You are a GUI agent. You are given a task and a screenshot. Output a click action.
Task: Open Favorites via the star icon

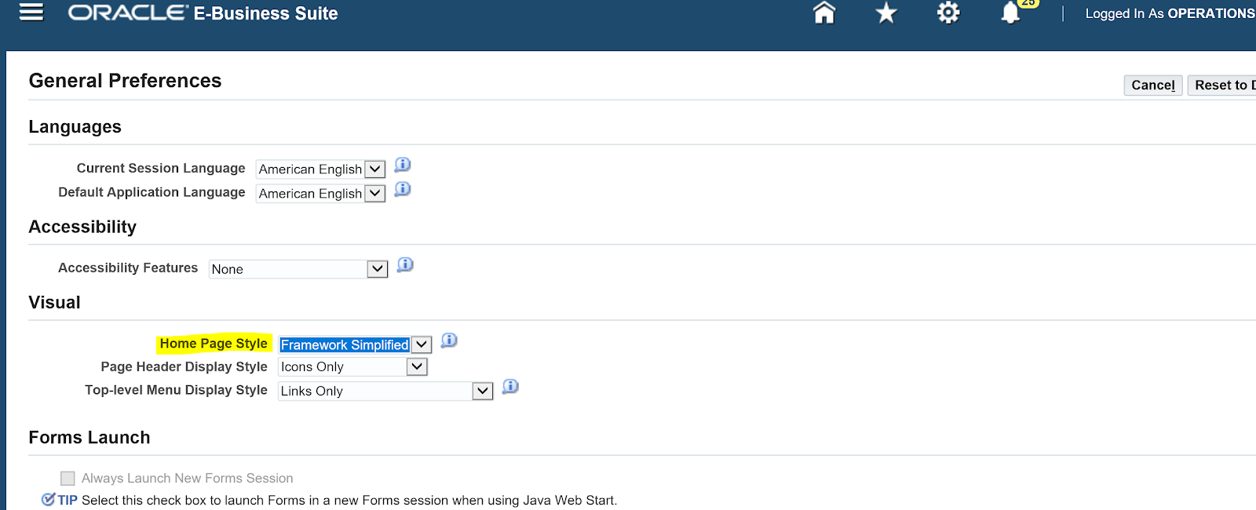[x=885, y=13]
